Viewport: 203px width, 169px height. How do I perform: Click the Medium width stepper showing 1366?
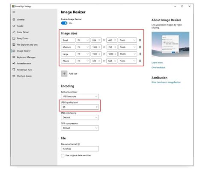point(96,47)
